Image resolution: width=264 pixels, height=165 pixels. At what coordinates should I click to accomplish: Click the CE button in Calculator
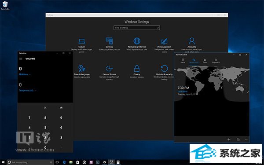coord(45,108)
